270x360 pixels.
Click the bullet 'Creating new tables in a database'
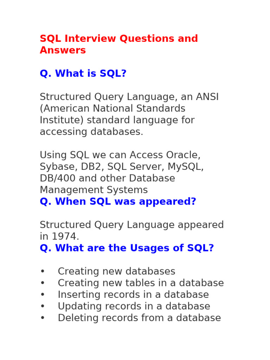pos(141,283)
